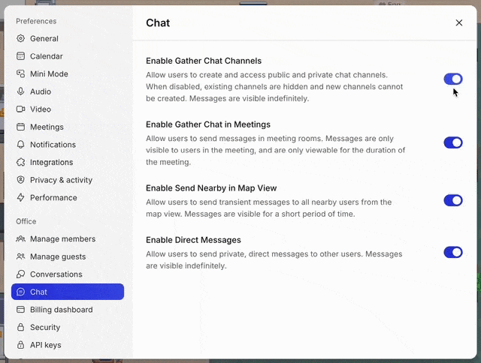Viewport: 481px width, 363px height.
Task: Select Notifications in the sidebar
Action: click(x=68, y=145)
